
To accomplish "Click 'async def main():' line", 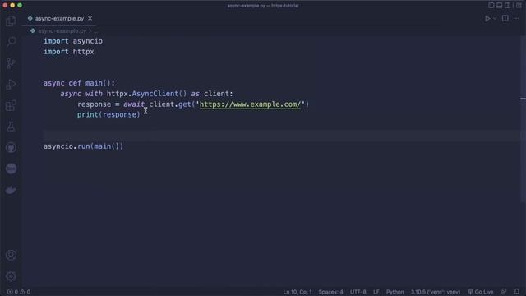I will [x=79, y=83].
